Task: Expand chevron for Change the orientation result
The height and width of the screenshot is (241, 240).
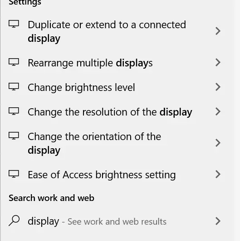Action: coord(218,143)
